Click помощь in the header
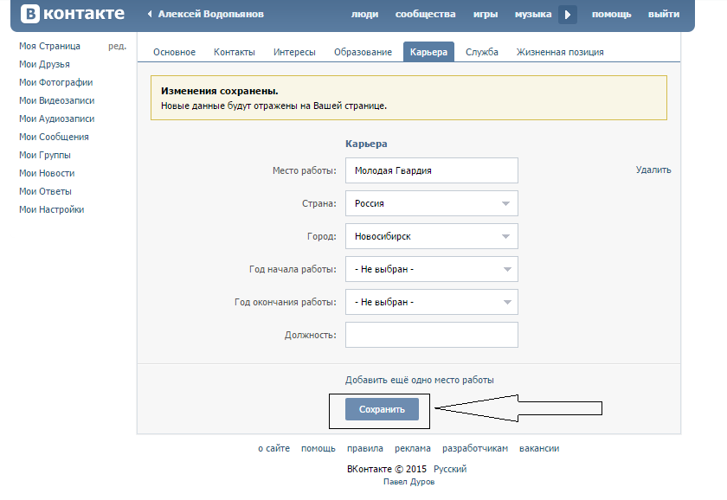Viewport: 727px width, 500px height. [x=611, y=15]
